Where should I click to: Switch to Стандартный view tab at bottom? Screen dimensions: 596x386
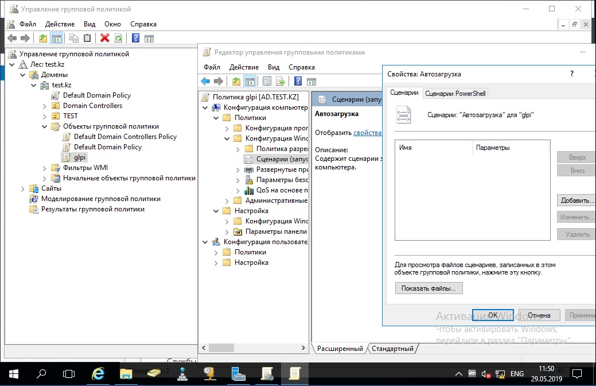coord(392,349)
